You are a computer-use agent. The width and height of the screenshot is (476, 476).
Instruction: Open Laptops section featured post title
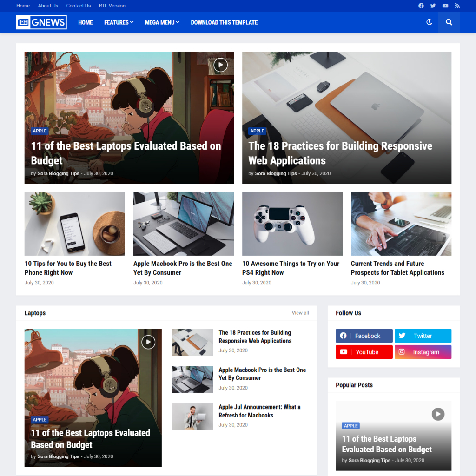pos(91,439)
